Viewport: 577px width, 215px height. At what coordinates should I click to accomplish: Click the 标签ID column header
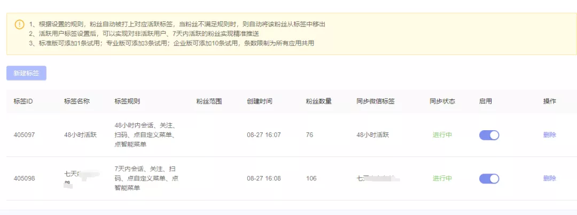pos(24,101)
